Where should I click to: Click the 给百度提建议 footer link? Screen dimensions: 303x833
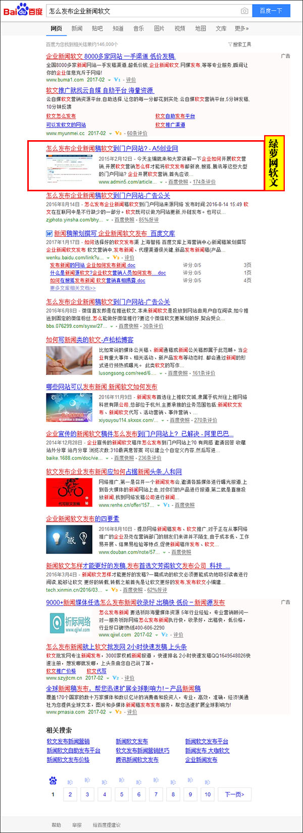point(106,825)
